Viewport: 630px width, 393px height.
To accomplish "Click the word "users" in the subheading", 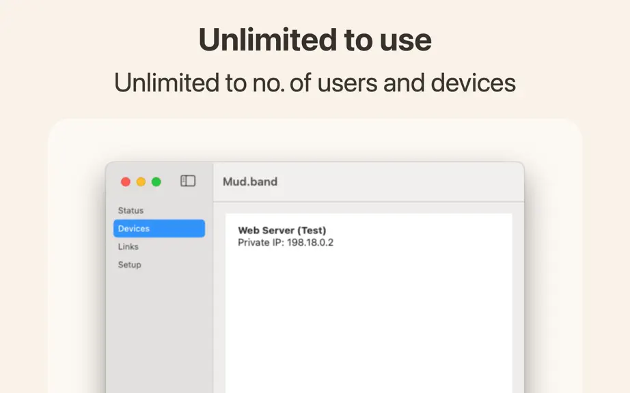I will tap(348, 83).
